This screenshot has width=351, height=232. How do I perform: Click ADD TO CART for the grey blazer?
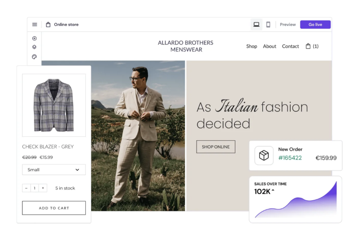[x=53, y=208]
